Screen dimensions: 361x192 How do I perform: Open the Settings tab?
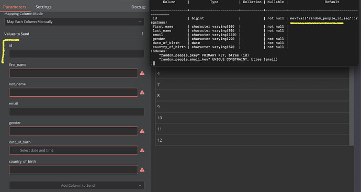point(43,7)
